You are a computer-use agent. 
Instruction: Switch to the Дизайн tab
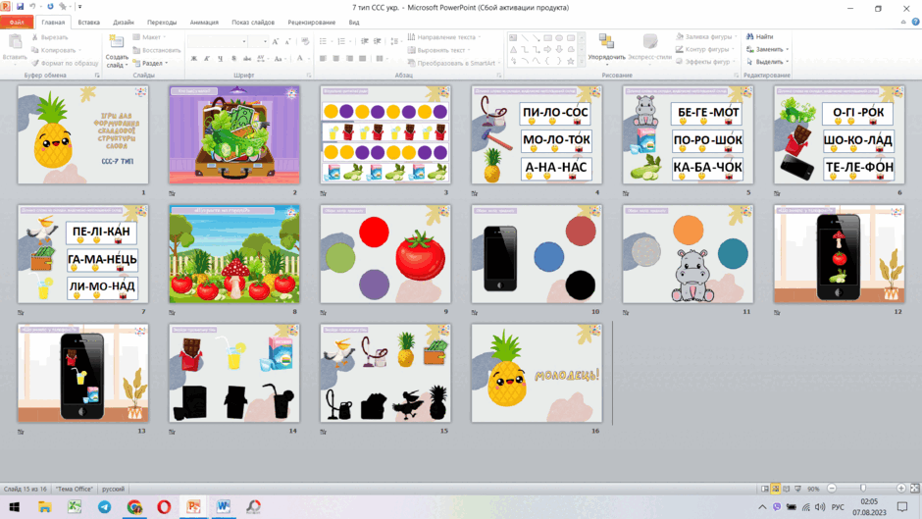(x=124, y=23)
